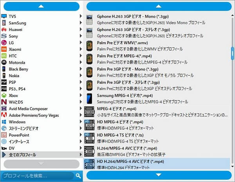Click the HD MPEG-4 TS film icon
Viewport: 235px width, 182px height.
(89, 138)
